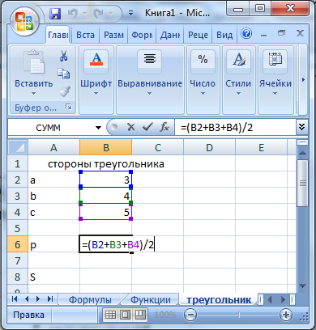Switch to Normal view

[x=110, y=315]
